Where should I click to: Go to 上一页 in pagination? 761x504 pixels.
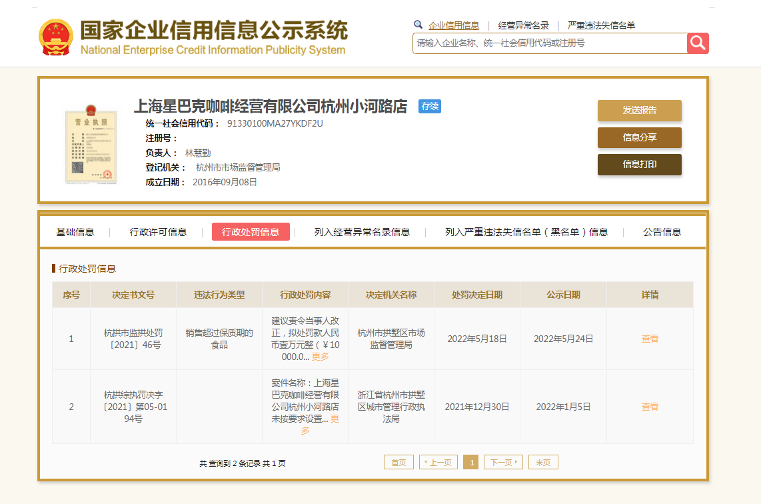[x=438, y=462]
